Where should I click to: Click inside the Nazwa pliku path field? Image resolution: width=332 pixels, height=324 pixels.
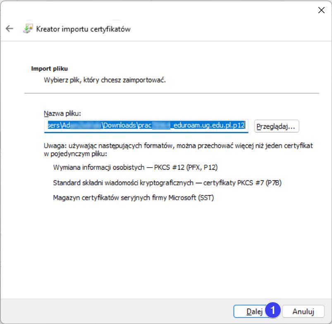coord(146,126)
